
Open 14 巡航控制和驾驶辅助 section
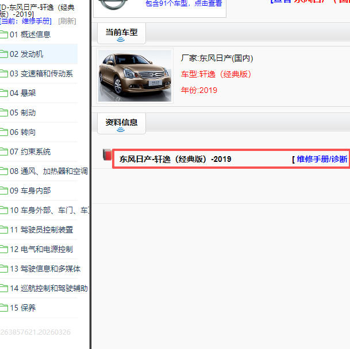(49, 288)
